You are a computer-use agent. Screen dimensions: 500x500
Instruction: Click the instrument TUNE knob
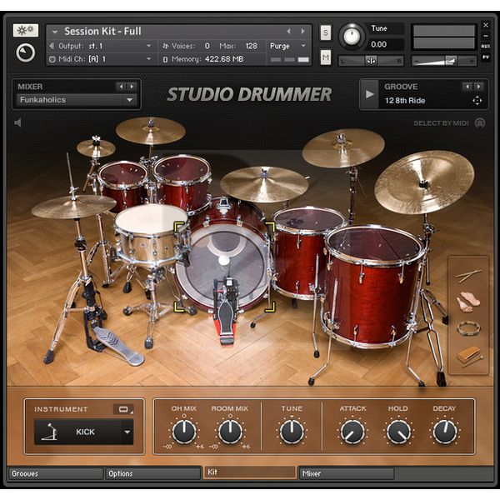(x=292, y=432)
